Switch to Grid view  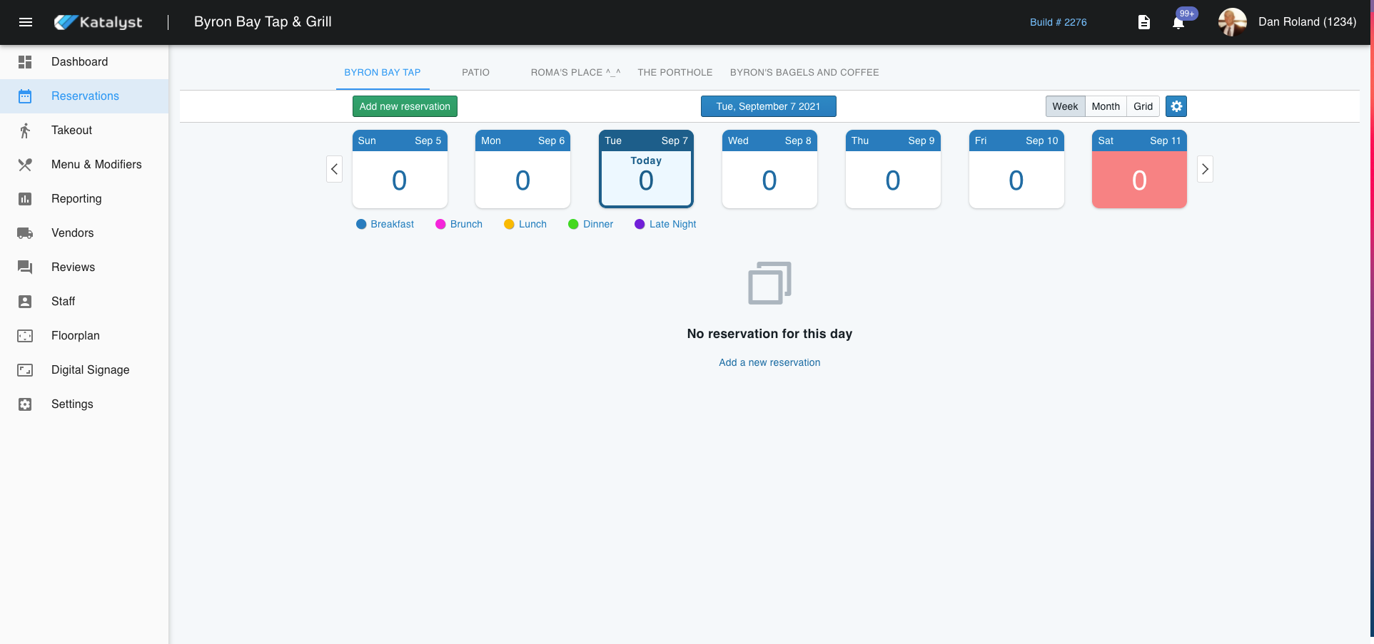(1143, 106)
